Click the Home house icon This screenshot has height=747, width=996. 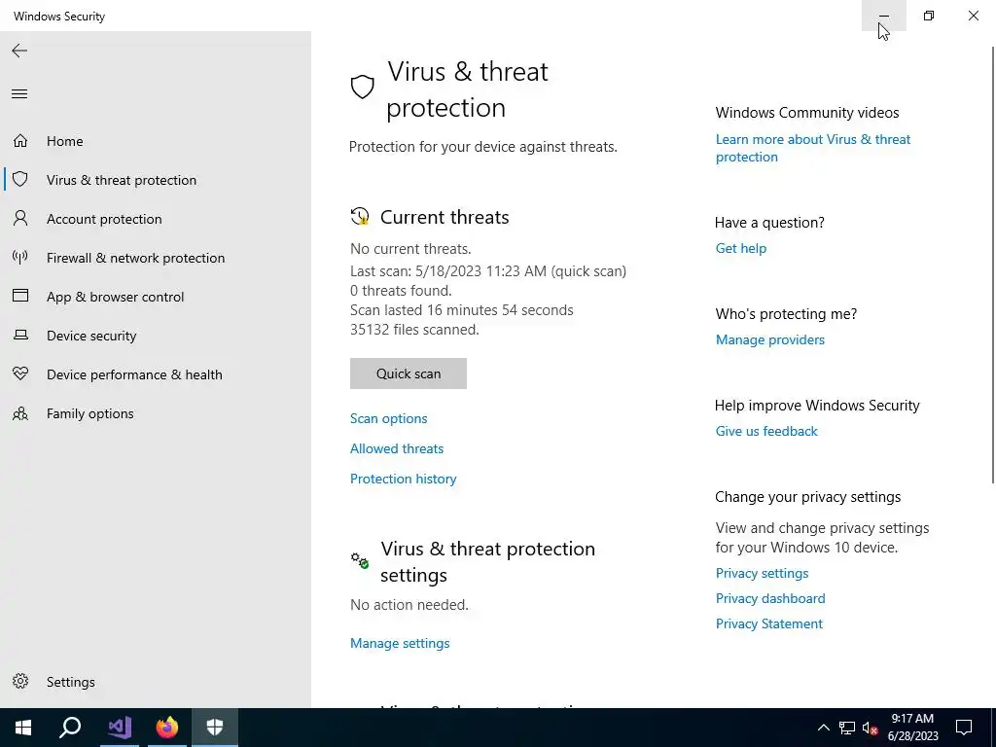pos(20,140)
